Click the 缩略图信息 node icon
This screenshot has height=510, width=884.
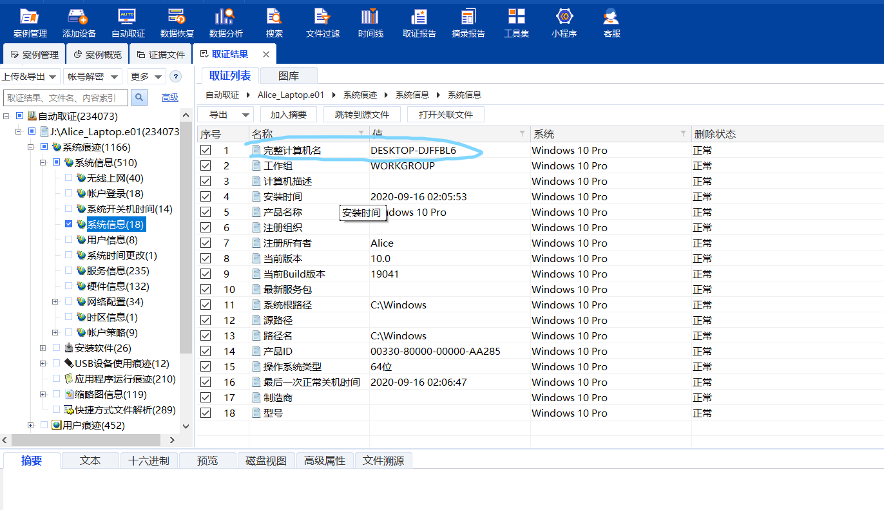(68, 395)
